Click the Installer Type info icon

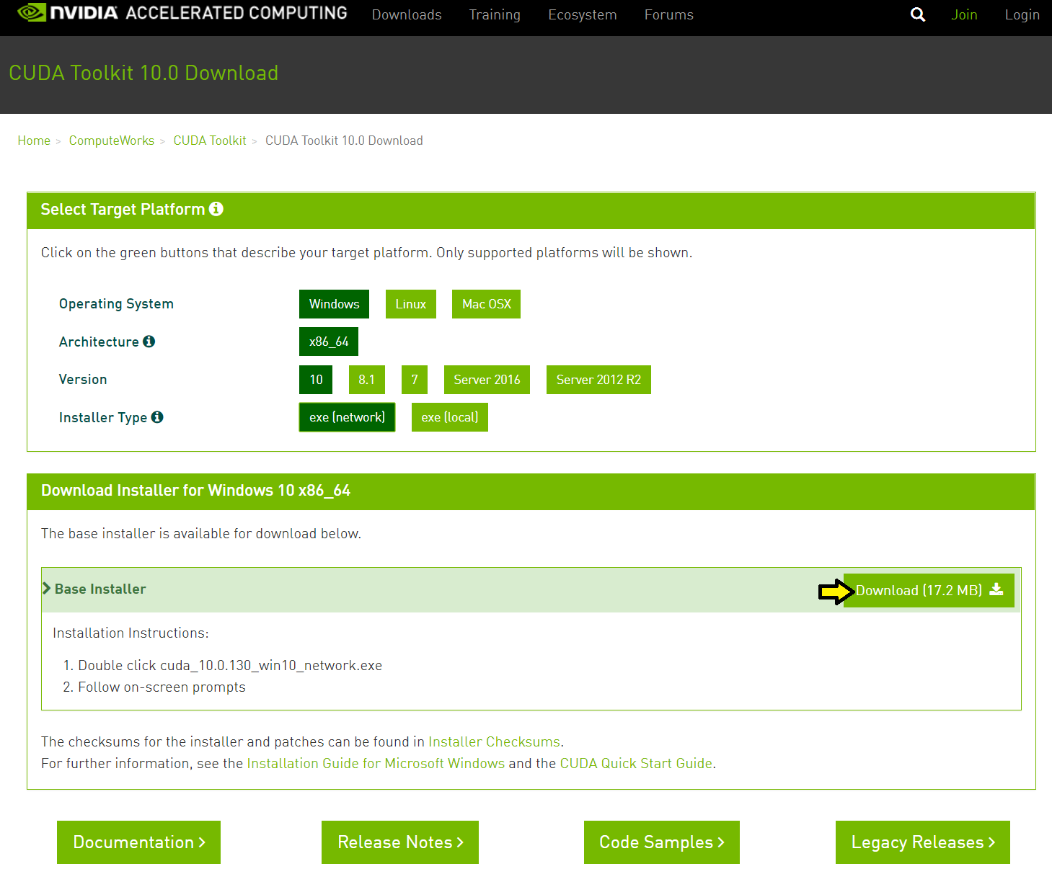[x=157, y=417]
